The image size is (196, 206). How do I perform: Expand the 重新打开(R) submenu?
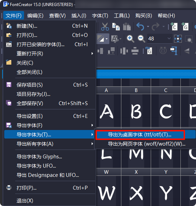(50, 54)
